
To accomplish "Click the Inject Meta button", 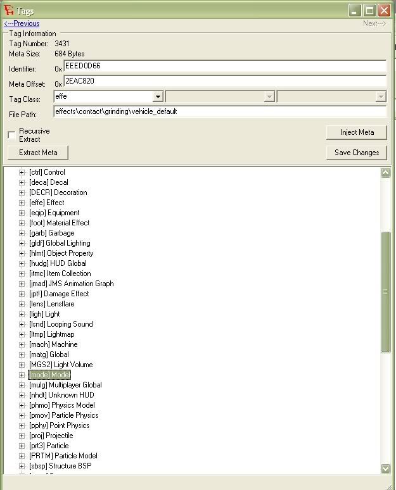I will click(357, 132).
